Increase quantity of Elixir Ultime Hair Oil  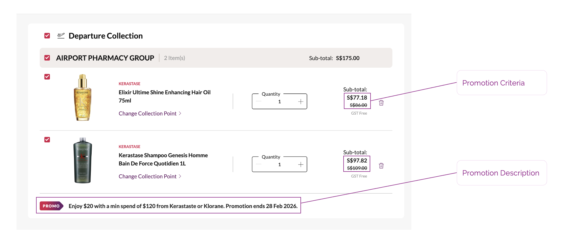[x=300, y=102]
